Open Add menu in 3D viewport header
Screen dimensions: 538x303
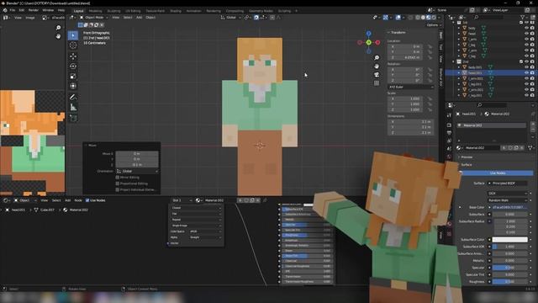click(x=139, y=18)
